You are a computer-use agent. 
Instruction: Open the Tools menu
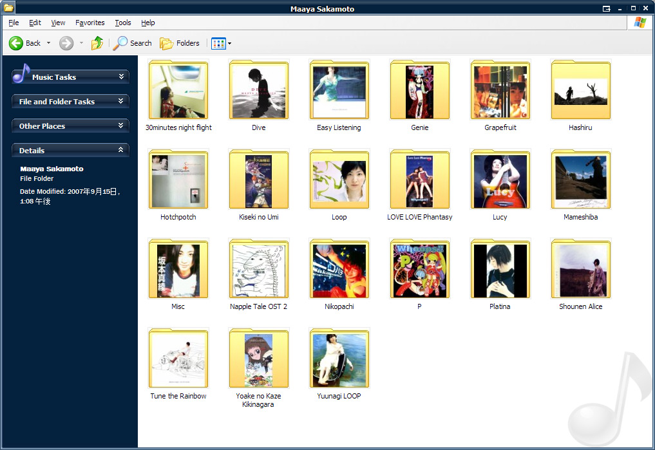pyautogui.click(x=123, y=23)
